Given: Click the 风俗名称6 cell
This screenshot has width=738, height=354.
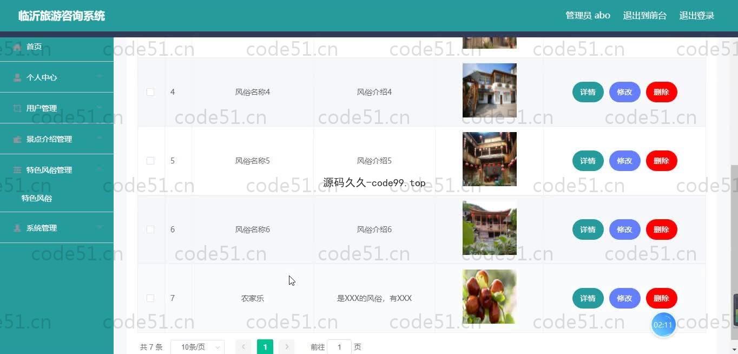Looking at the screenshot, I should (x=253, y=230).
